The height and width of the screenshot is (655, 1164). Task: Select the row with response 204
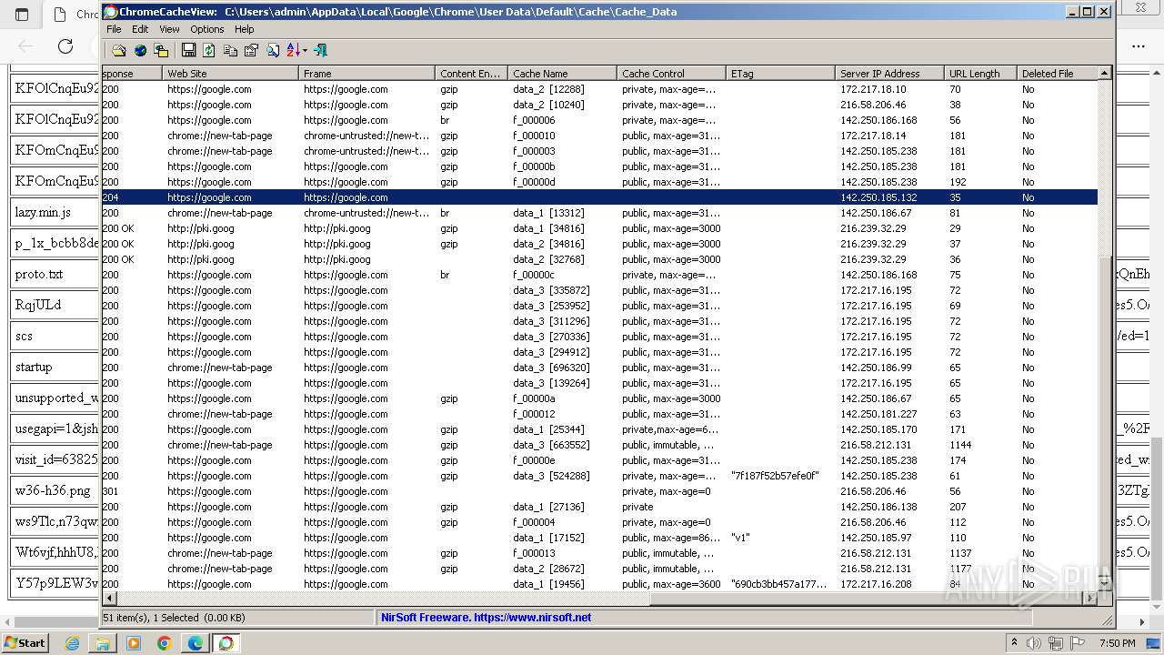pos(599,197)
